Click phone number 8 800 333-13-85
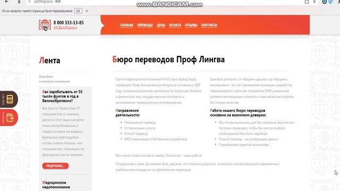 click(69, 22)
